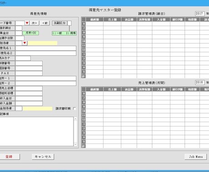The width and height of the screenshot is (209, 172).
Task: Select row 7 header in 売上管理表
Action: pyautogui.click(x=84, y=98)
